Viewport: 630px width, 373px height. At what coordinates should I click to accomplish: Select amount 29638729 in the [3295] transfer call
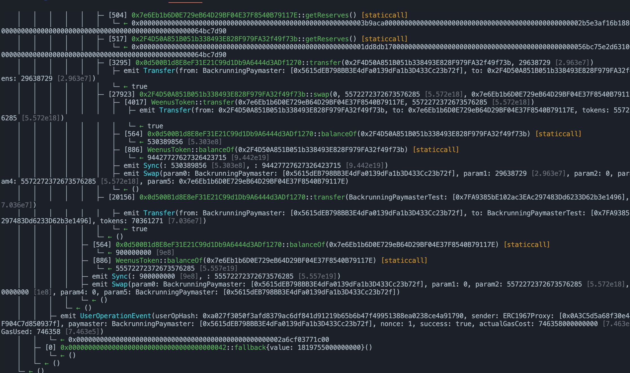tap(534, 62)
